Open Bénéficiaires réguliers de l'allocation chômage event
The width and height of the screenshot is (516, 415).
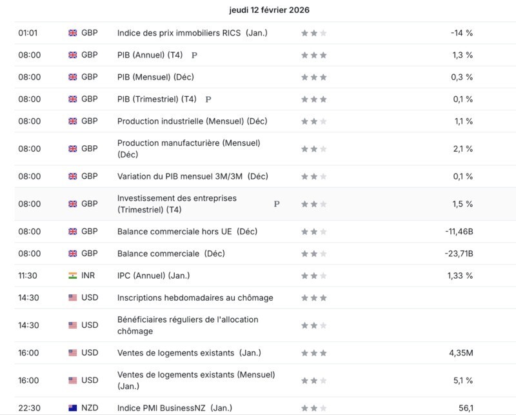(188, 325)
